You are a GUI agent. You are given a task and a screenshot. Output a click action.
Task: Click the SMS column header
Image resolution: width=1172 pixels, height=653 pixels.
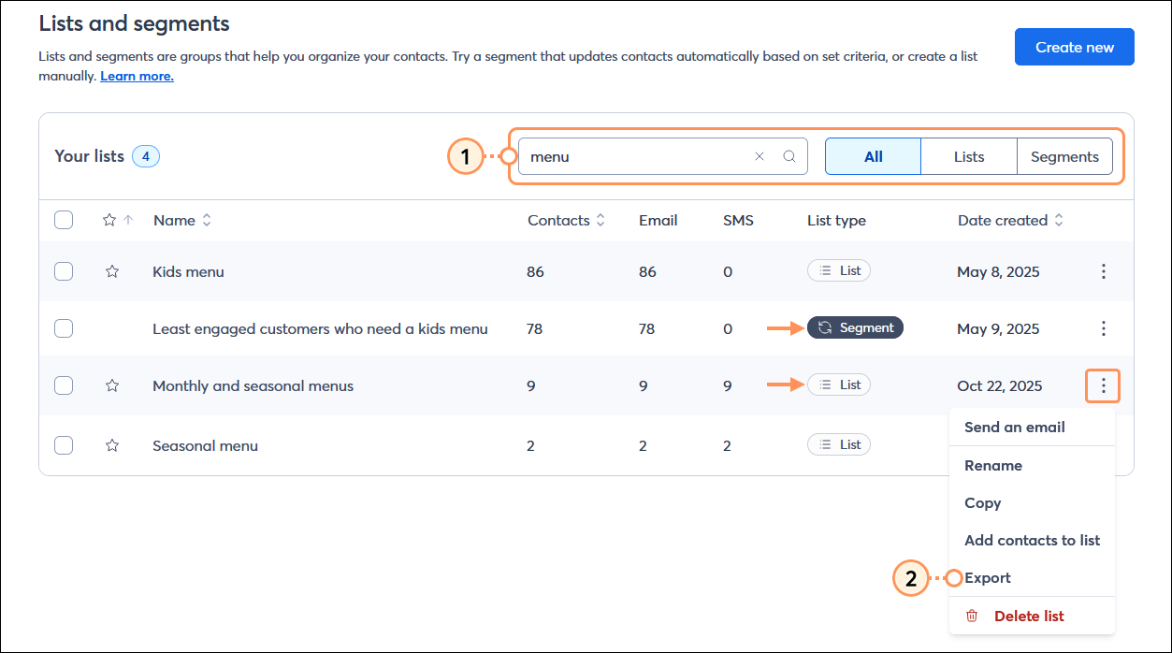[738, 221]
